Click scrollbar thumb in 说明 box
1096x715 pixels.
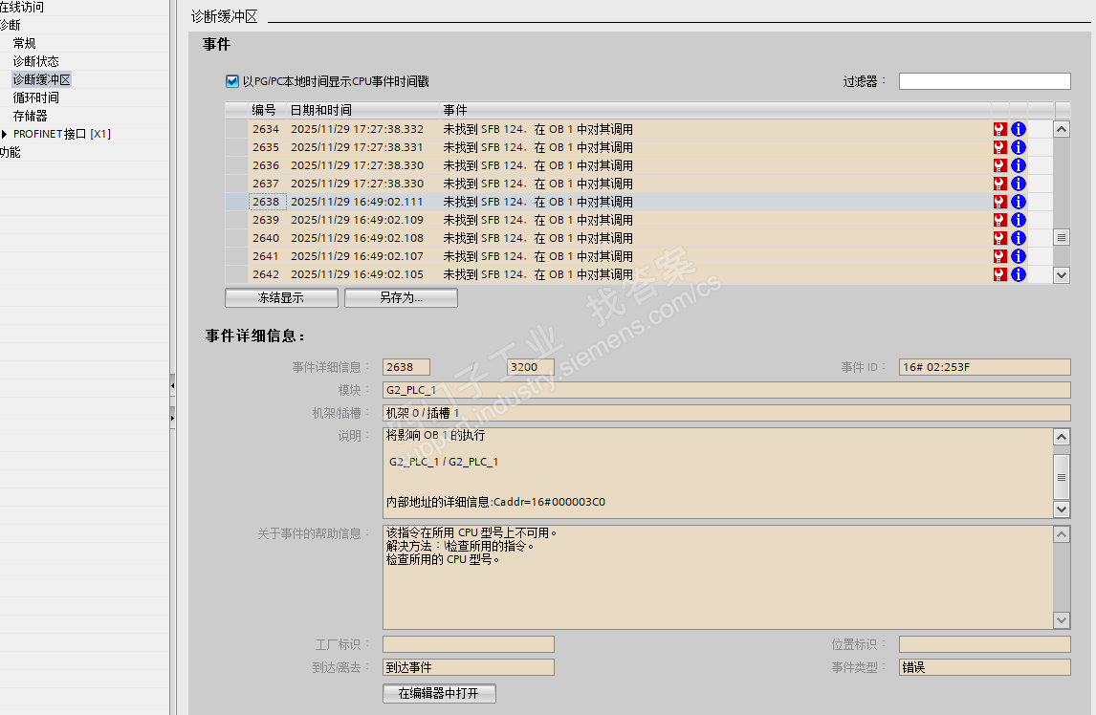click(x=1062, y=477)
